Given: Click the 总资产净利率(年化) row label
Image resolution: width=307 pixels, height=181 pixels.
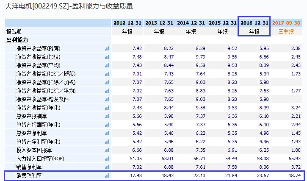Looking at the screenshot, I should pyautogui.click(x=39, y=142).
